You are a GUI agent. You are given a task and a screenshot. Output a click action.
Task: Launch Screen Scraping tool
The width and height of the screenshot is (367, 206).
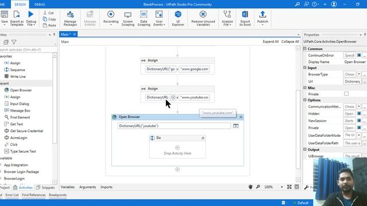[128, 18]
